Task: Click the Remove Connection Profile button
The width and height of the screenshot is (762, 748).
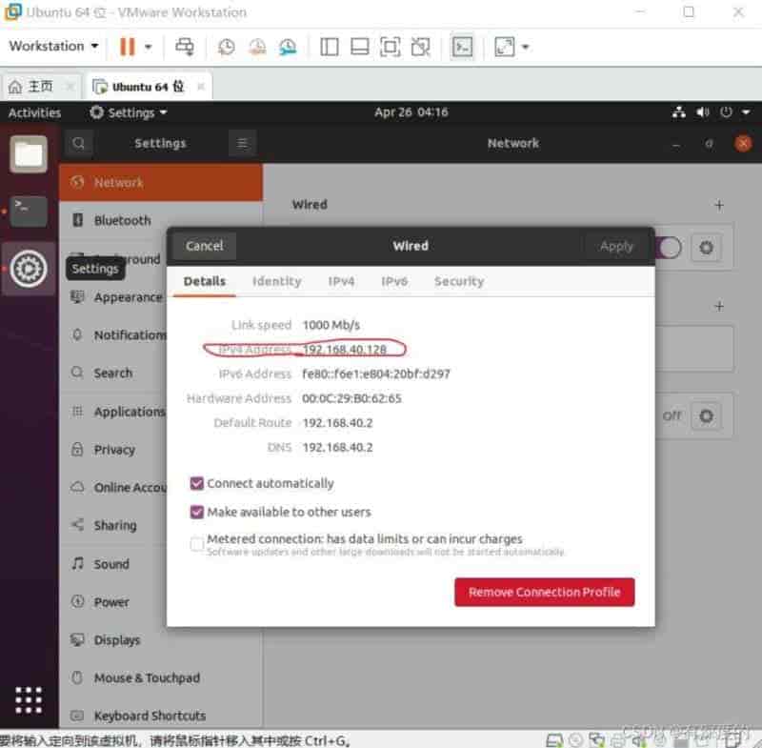Action: (x=544, y=592)
